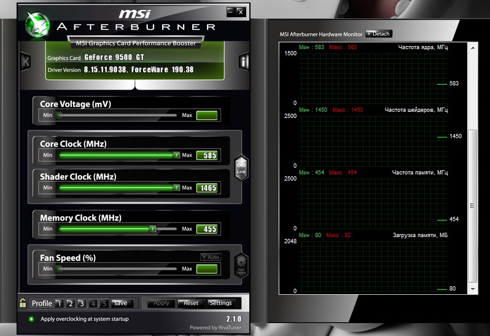490x336 pixels.
Task: Detach the Hardware Monitor window
Action: 378,34
